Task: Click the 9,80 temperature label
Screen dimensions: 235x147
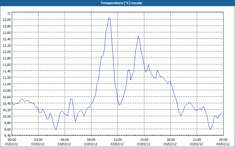Action: (7, 123)
